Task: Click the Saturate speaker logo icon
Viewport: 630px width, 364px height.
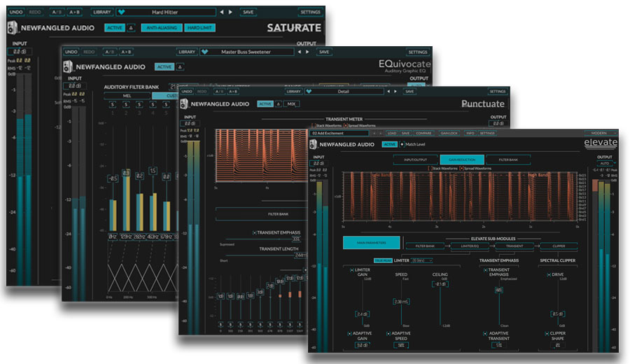Action: coord(12,28)
